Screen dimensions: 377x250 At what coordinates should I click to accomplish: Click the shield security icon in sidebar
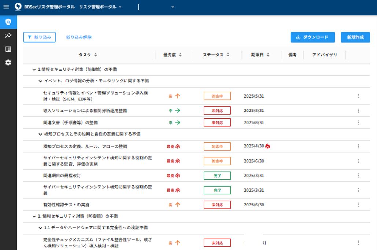(8, 22)
